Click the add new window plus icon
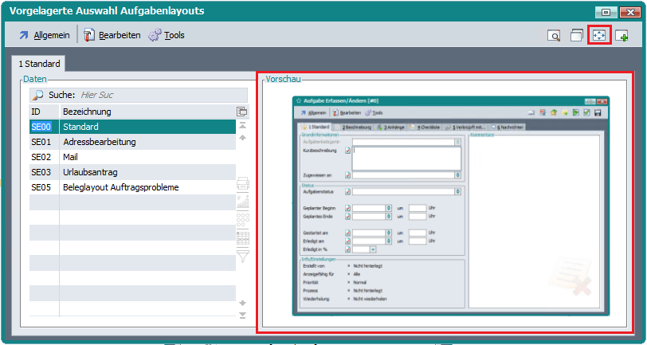647x345 pixels. point(622,36)
